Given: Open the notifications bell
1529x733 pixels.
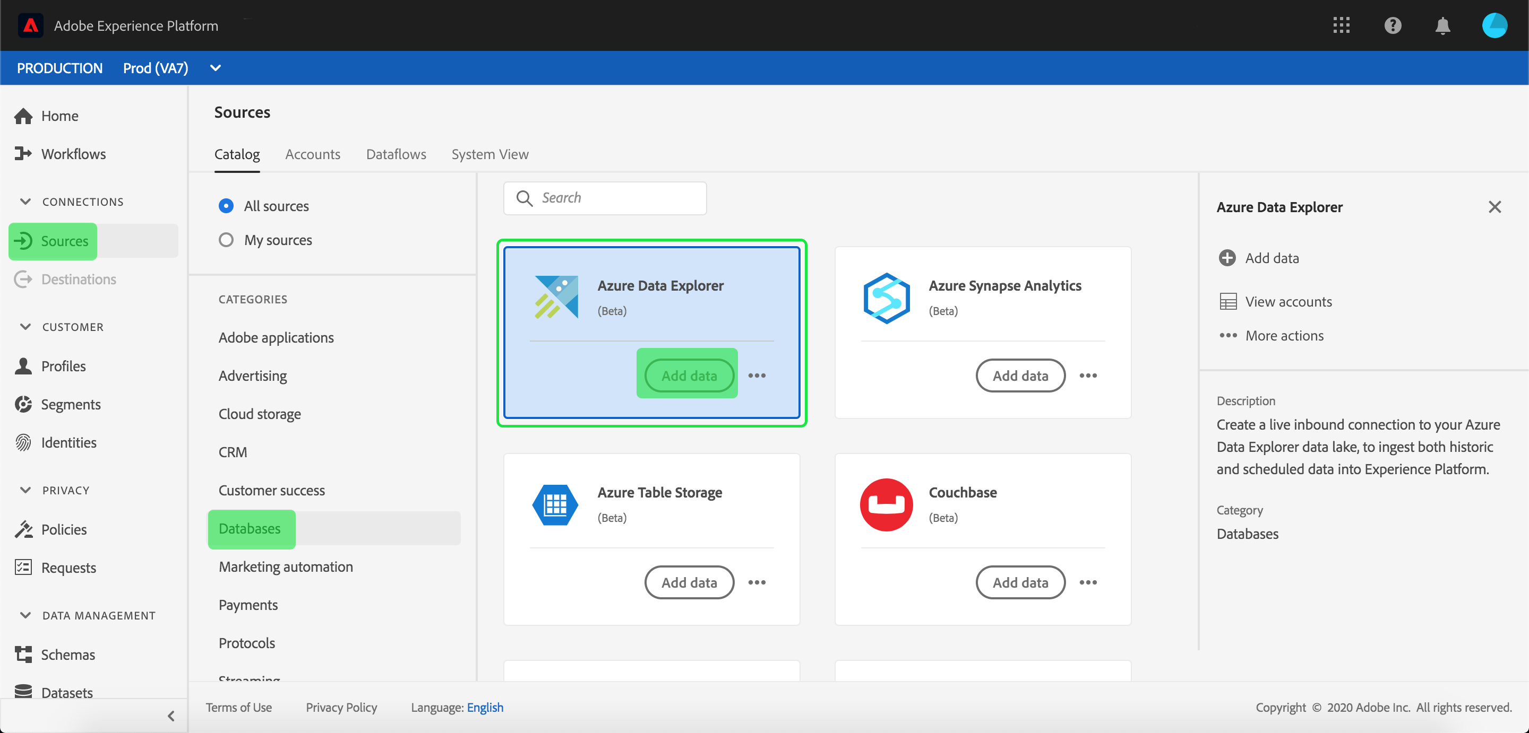Looking at the screenshot, I should (1442, 25).
